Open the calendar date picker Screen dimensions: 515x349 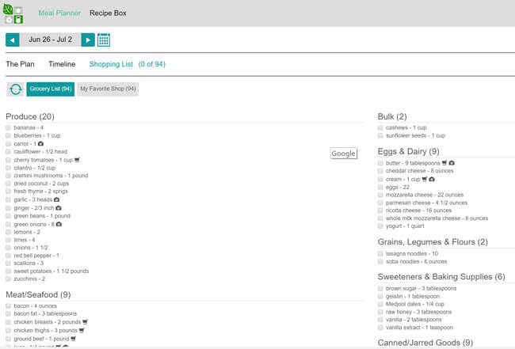[103, 40]
